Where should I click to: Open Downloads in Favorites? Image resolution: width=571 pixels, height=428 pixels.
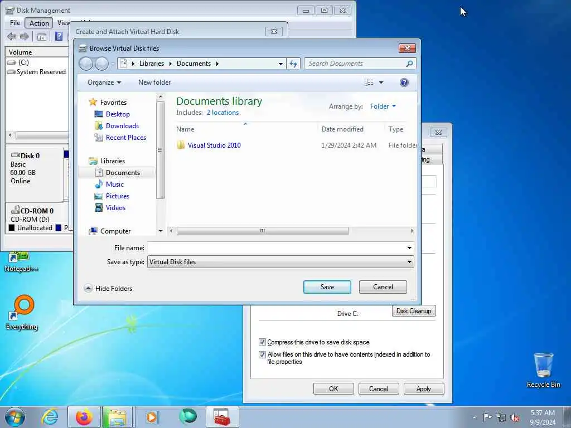122,126
